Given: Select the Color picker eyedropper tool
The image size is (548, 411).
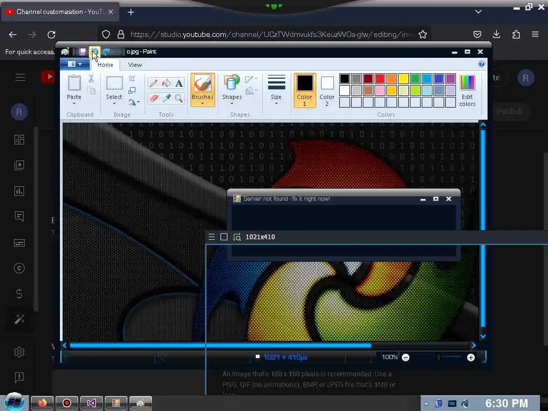Looking at the screenshot, I should pos(166,98).
